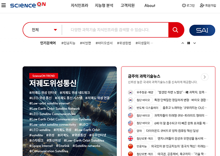Open the hamburger menu icon
Screen dimensions: 220x156
click(4, 5)
